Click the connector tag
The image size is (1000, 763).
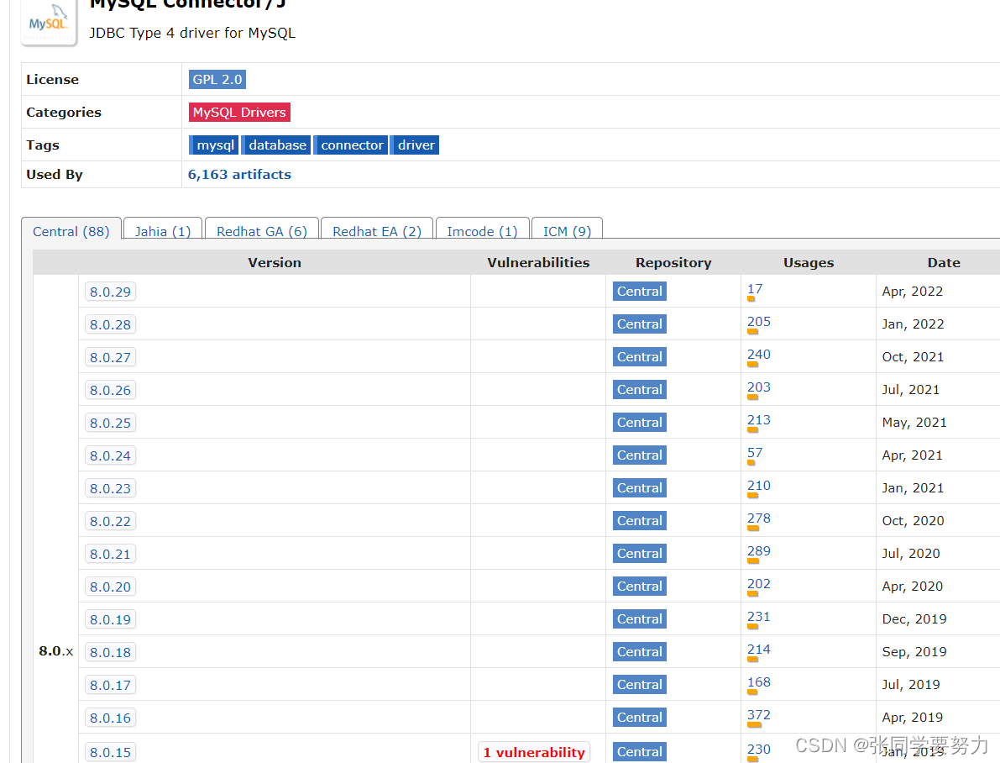click(x=352, y=145)
